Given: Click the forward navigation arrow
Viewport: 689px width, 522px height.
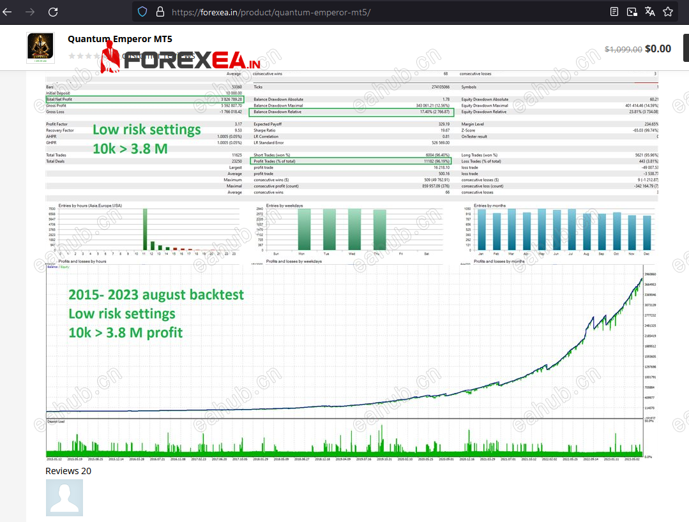Looking at the screenshot, I should (30, 12).
